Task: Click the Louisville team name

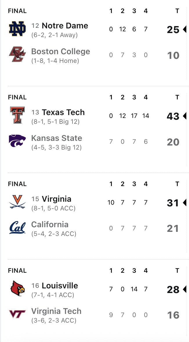Action: 60,285
